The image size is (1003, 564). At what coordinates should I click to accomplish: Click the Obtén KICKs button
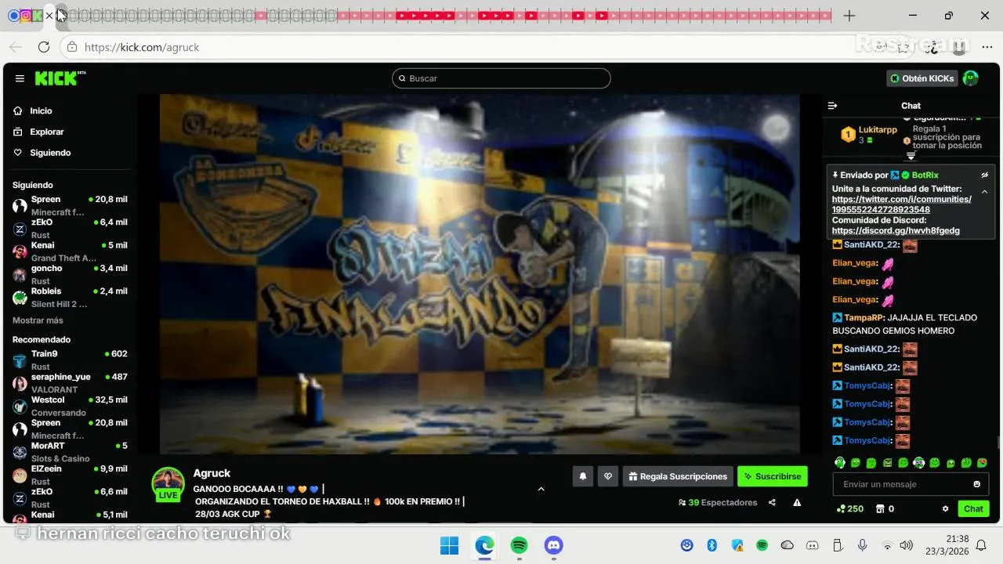(922, 78)
